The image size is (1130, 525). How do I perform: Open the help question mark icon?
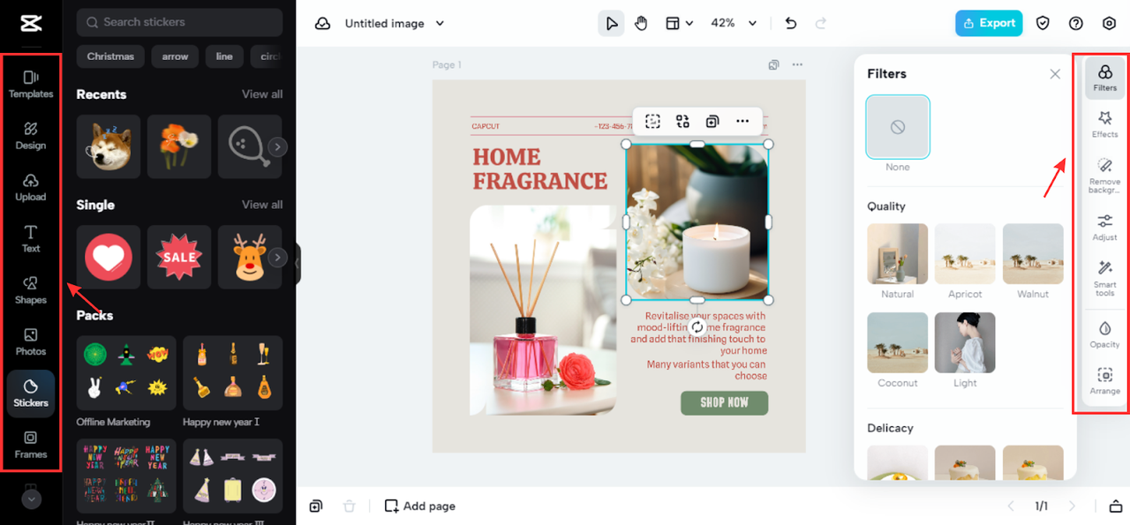1075,23
